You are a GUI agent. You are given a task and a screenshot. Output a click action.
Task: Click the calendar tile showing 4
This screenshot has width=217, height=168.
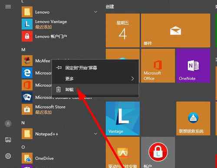coord(123,30)
